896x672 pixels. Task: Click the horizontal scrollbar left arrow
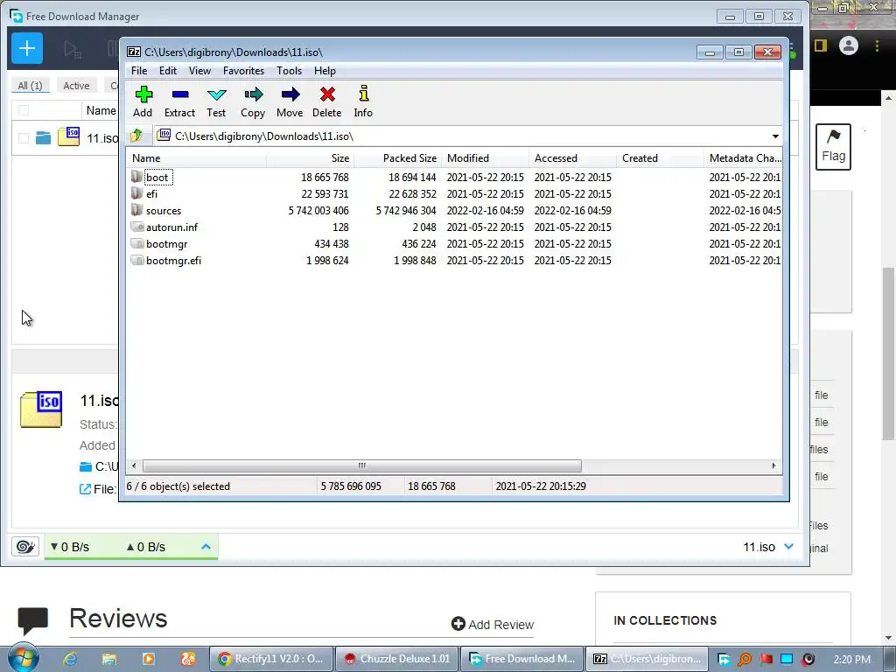coord(134,465)
